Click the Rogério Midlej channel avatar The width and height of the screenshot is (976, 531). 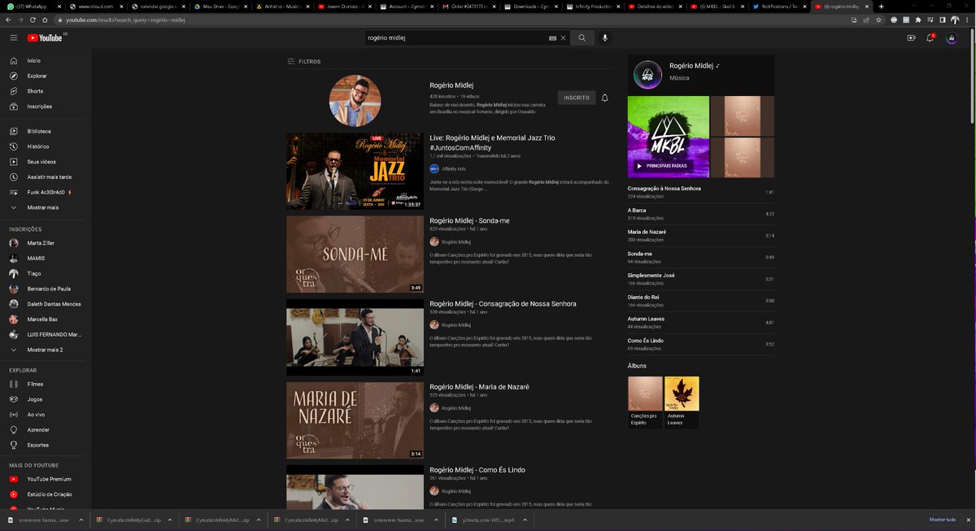(x=355, y=101)
